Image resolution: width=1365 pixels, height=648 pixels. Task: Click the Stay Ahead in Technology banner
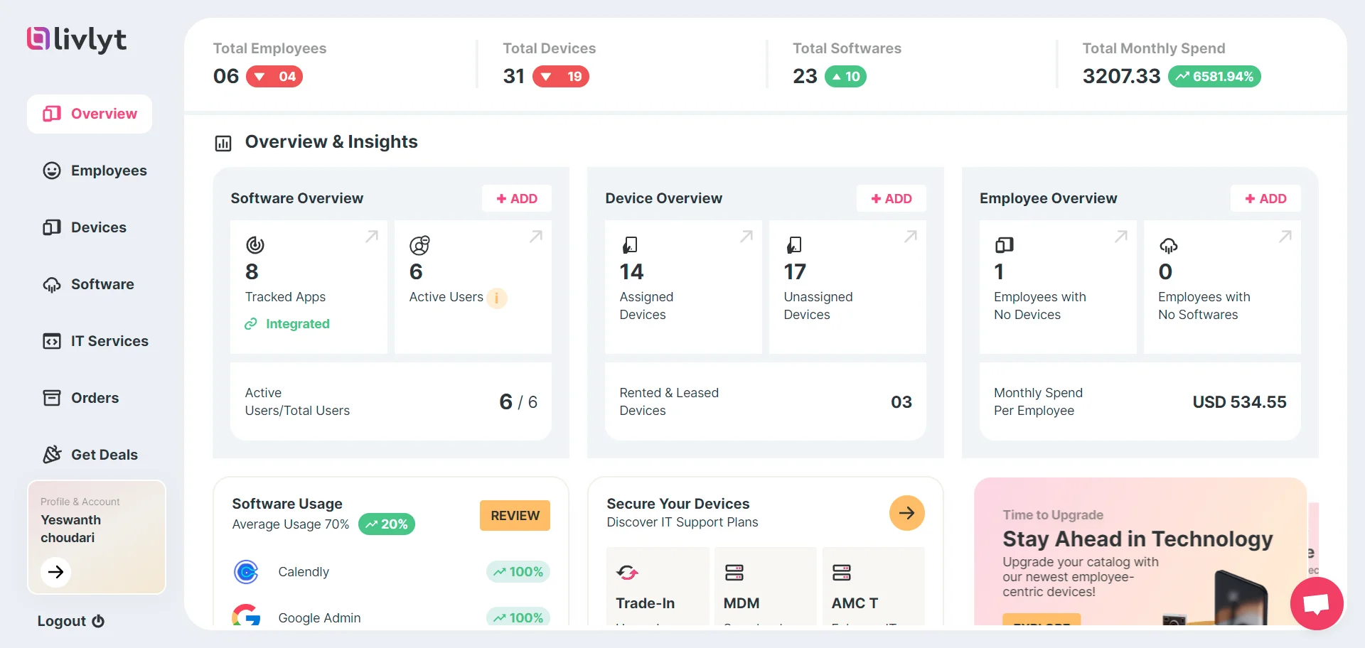[1140, 551]
